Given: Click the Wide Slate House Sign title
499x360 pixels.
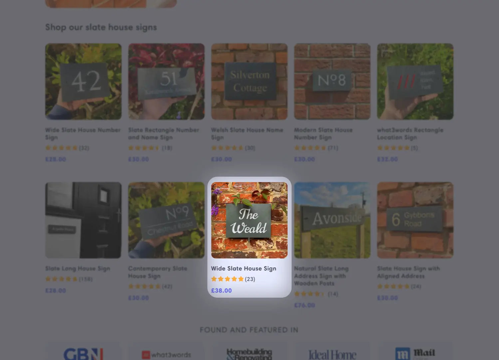Looking at the screenshot, I should (x=244, y=268).
